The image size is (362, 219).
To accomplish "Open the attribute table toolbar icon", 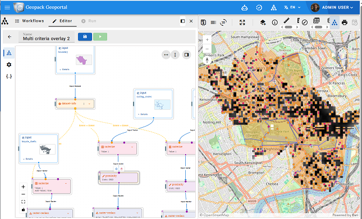I will pos(317,21).
